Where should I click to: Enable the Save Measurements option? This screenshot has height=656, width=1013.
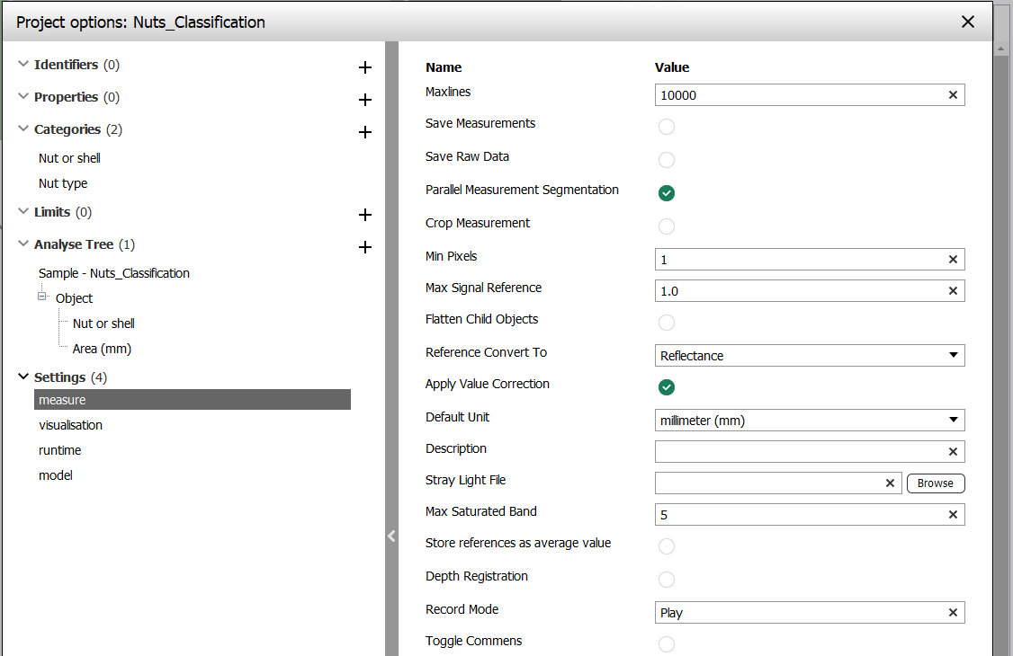[667, 127]
